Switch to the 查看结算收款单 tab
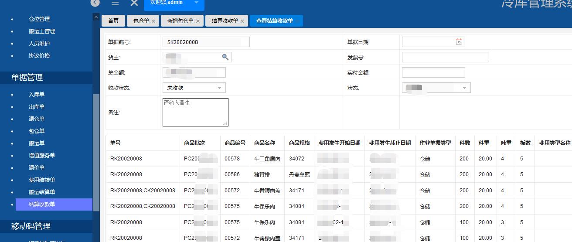 click(x=275, y=21)
